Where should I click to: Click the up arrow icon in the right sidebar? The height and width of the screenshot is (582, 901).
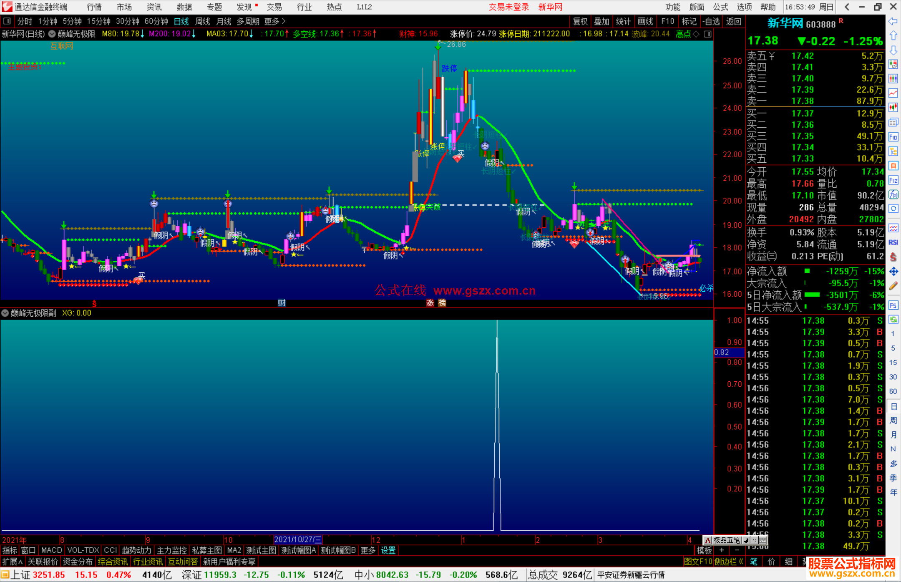(x=893, y=36)
